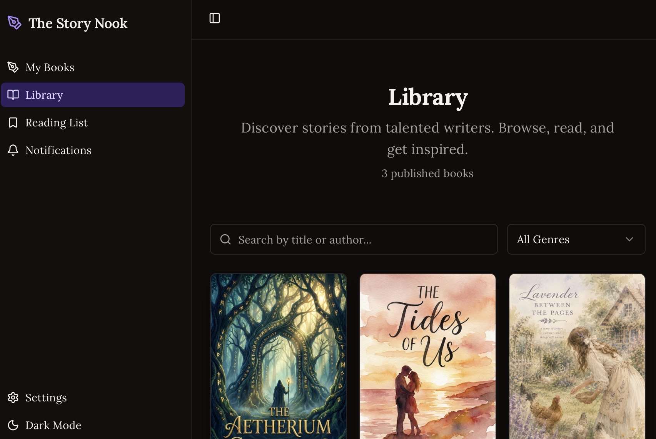This screenshot has height=439, width=656.
Task: Click the Settings gear icon
Action: [x=13, y=398]
